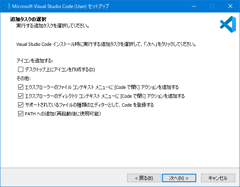This screenshot has width=240, height=187.
Task: Toggle registering Code as editor for supported files
Action: (20, 105)
